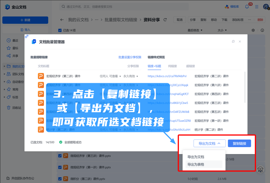The image size is (270, 183).
Task: Click the 批量设置分享权限 link
Action: pyautogui.click(x=130, y=57)
